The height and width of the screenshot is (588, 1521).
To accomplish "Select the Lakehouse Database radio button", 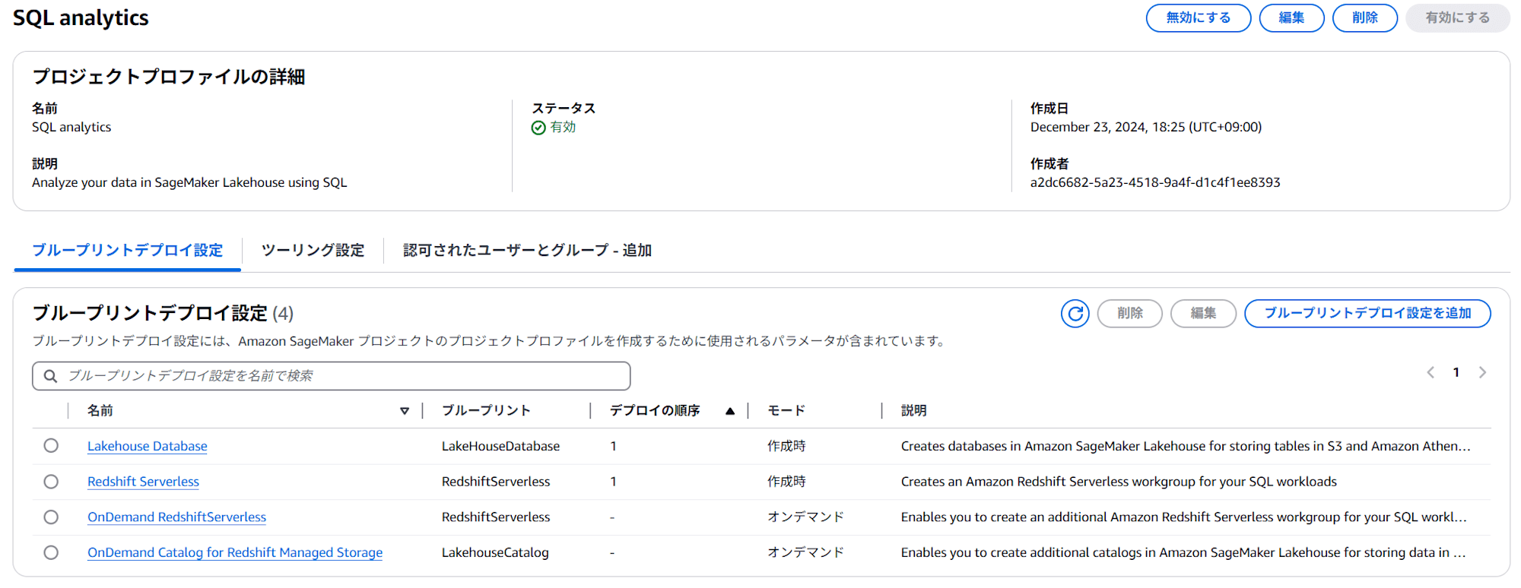I will [51, 446].
